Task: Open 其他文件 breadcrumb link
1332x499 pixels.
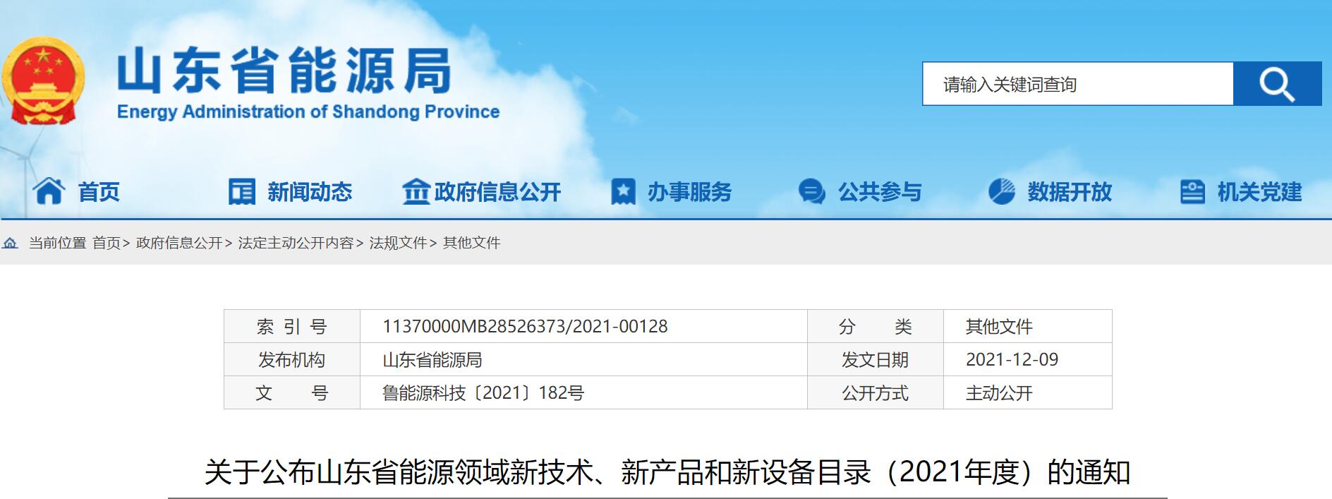Action: (471, 243)
